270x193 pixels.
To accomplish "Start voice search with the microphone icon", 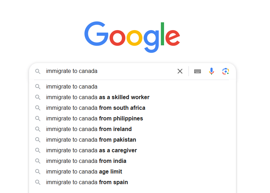I will [x=212, y=71].
